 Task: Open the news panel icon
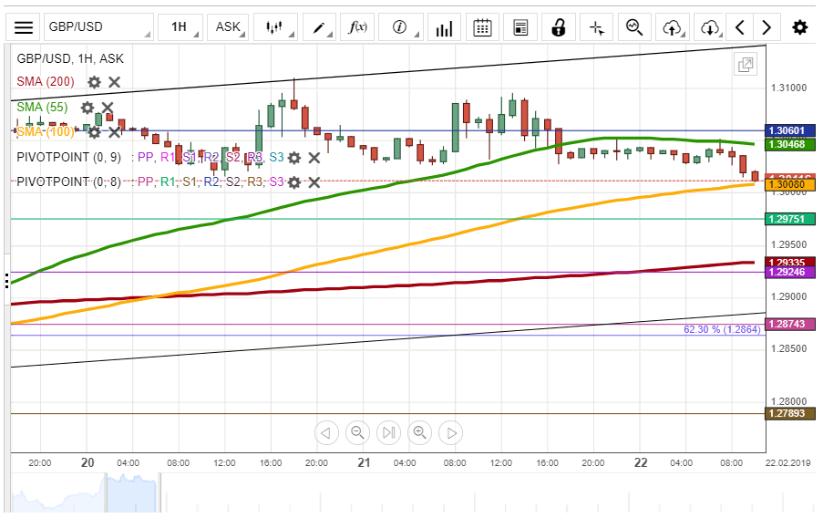pyautogui.click(x=520, y=27)
